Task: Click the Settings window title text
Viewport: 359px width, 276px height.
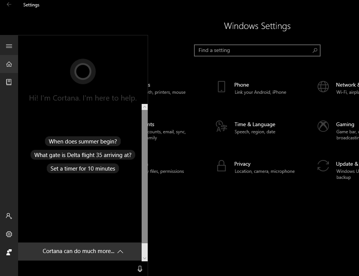Action: (31, 5)
